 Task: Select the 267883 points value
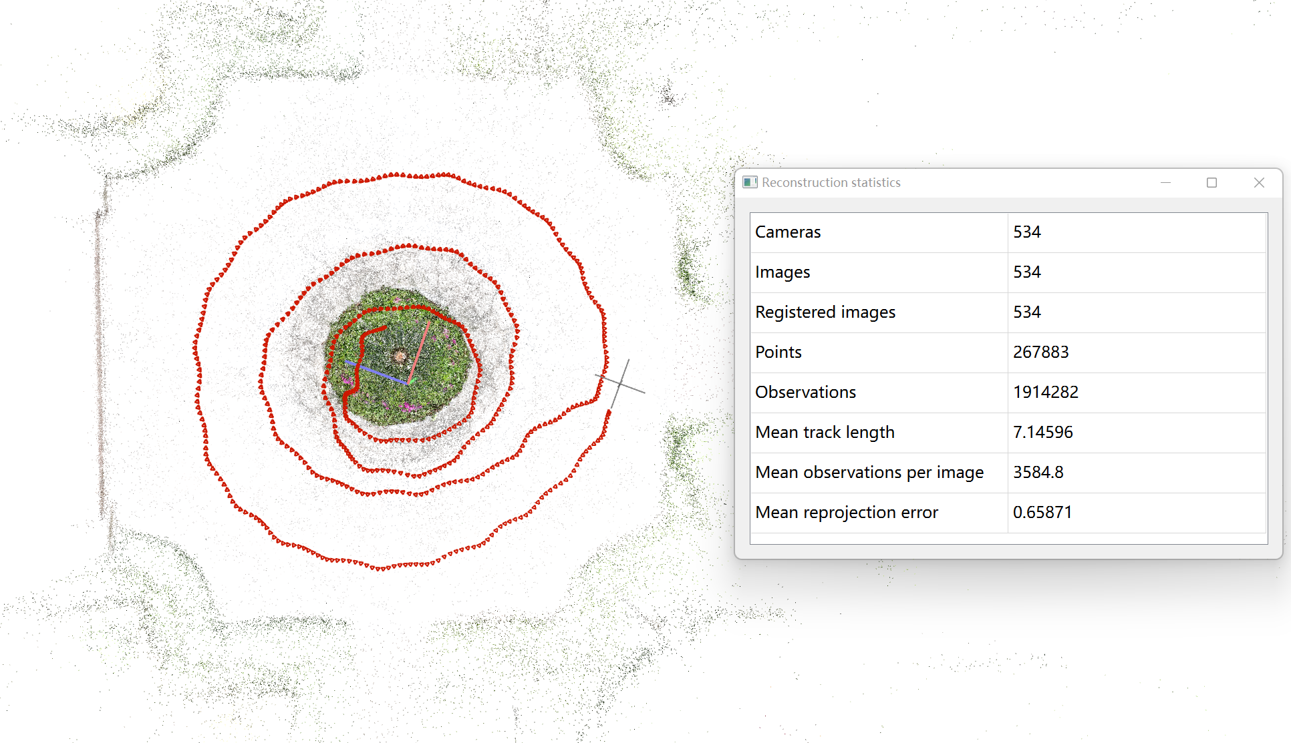(x=1137, y=352)
